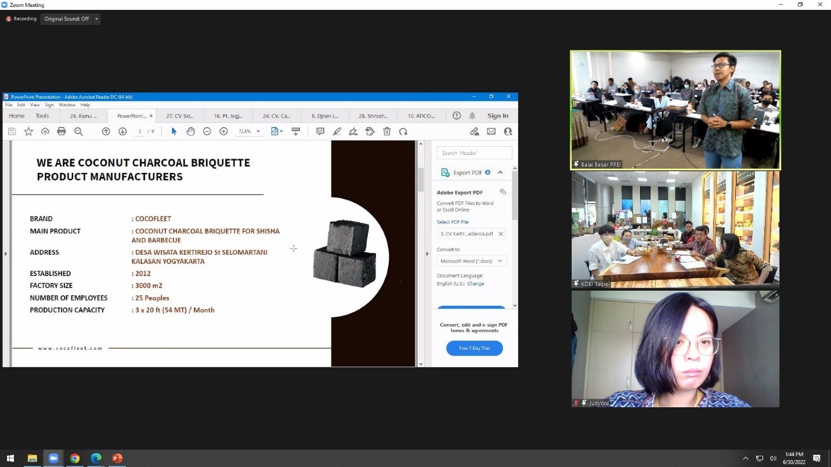Switch to the 8. Djoen document tab

coord(325,115)
